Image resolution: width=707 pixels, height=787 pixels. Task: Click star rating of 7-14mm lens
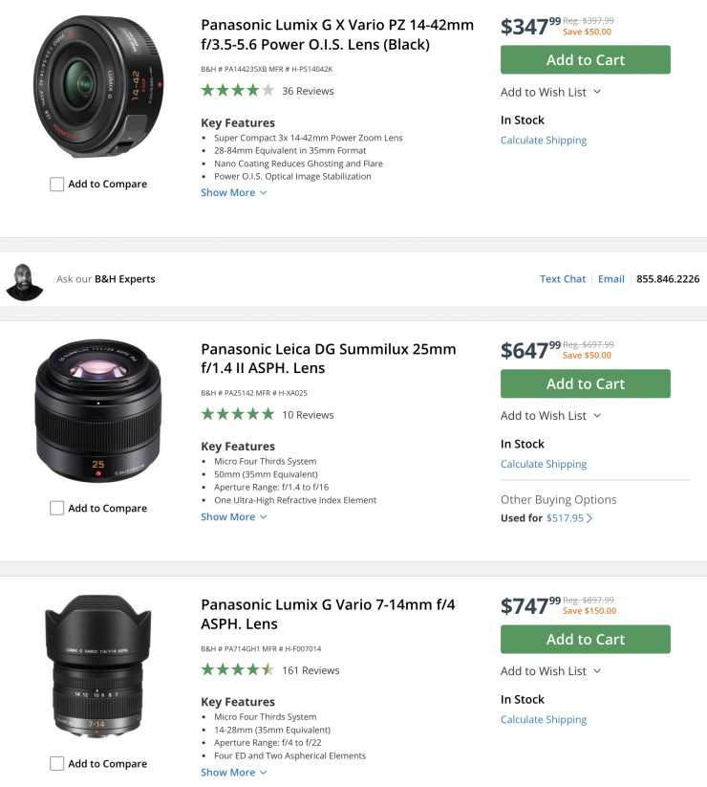point(237,669)
